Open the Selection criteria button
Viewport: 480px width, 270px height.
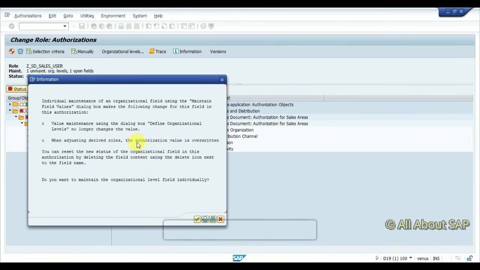(45, 51)
